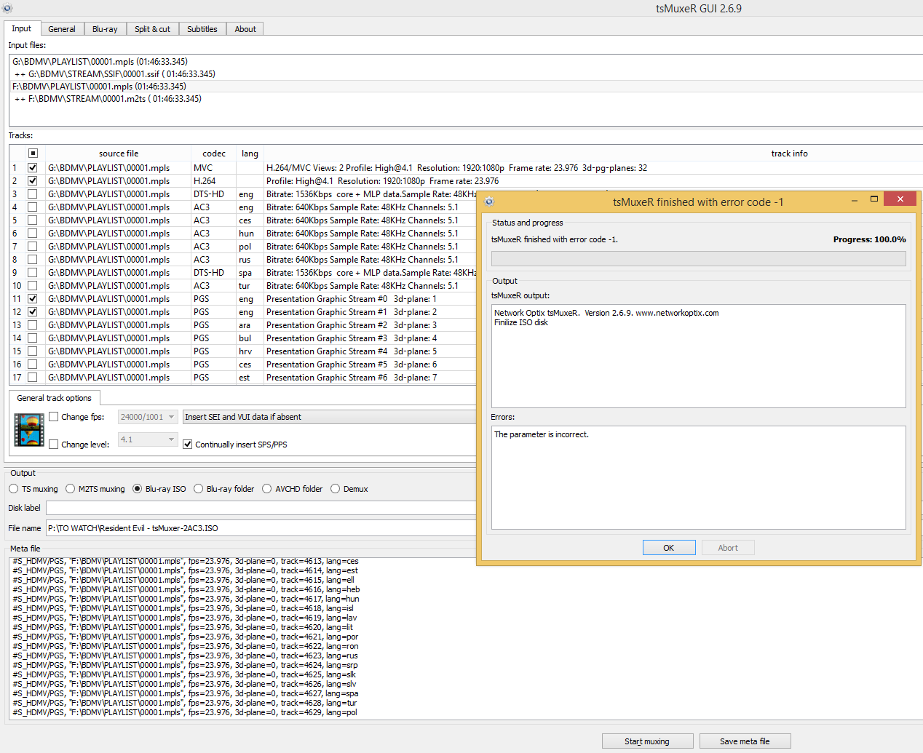This screenshot has width=923, height=753.
Task: Enable track 3 DTS-HD eng checkbox
Action: point(33,194)
